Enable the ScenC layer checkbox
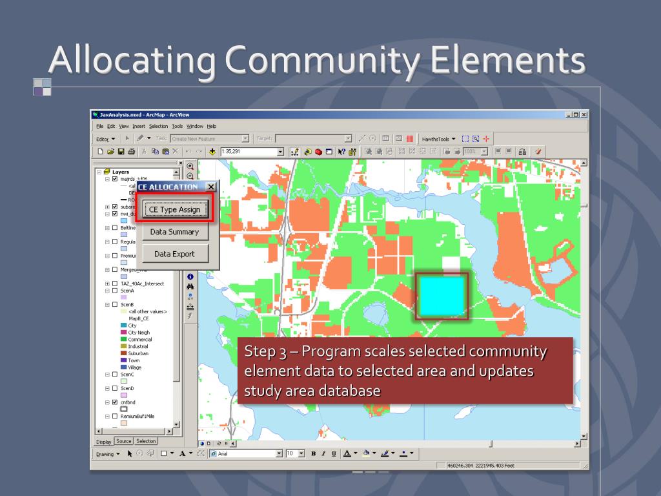The image size is (661, 496). click(x=115, y=374)
